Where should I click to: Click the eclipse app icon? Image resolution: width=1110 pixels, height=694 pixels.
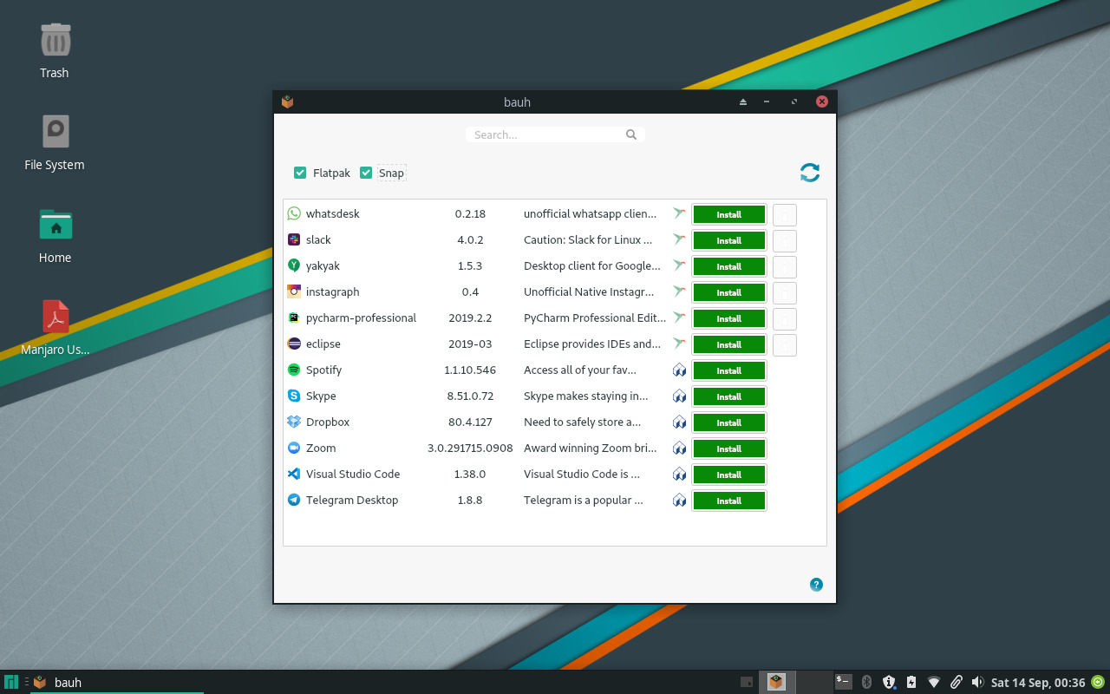coord(294,344)
